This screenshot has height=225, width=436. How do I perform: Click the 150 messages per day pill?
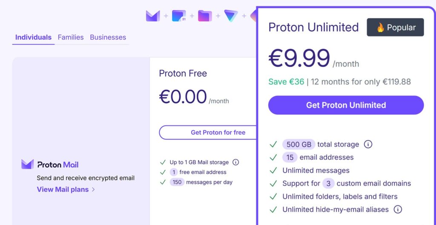coord(177,182)
